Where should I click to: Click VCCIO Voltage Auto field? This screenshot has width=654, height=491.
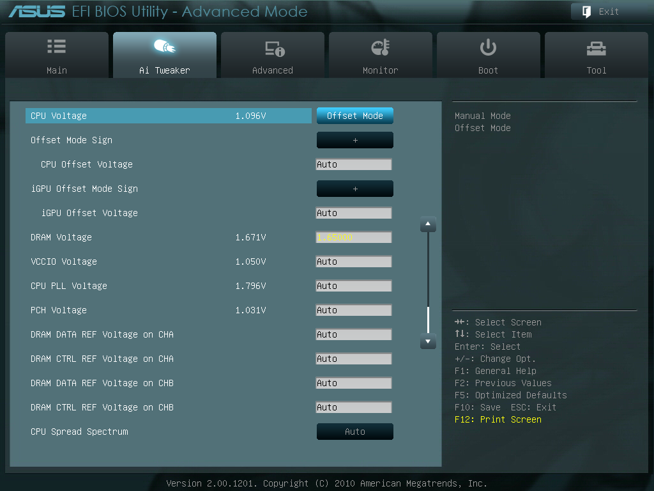coord(354,261)
